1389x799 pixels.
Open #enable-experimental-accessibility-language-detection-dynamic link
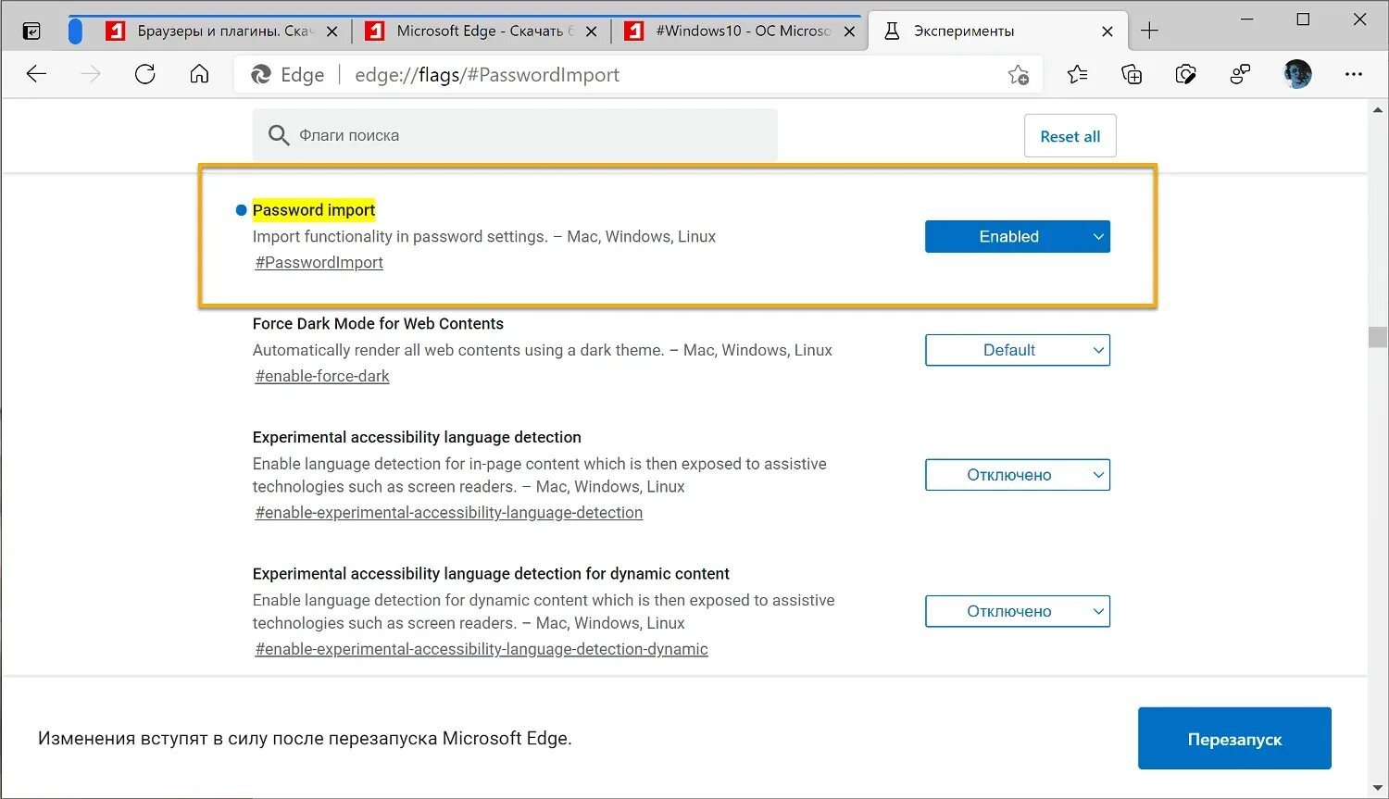tap(482, 650)
